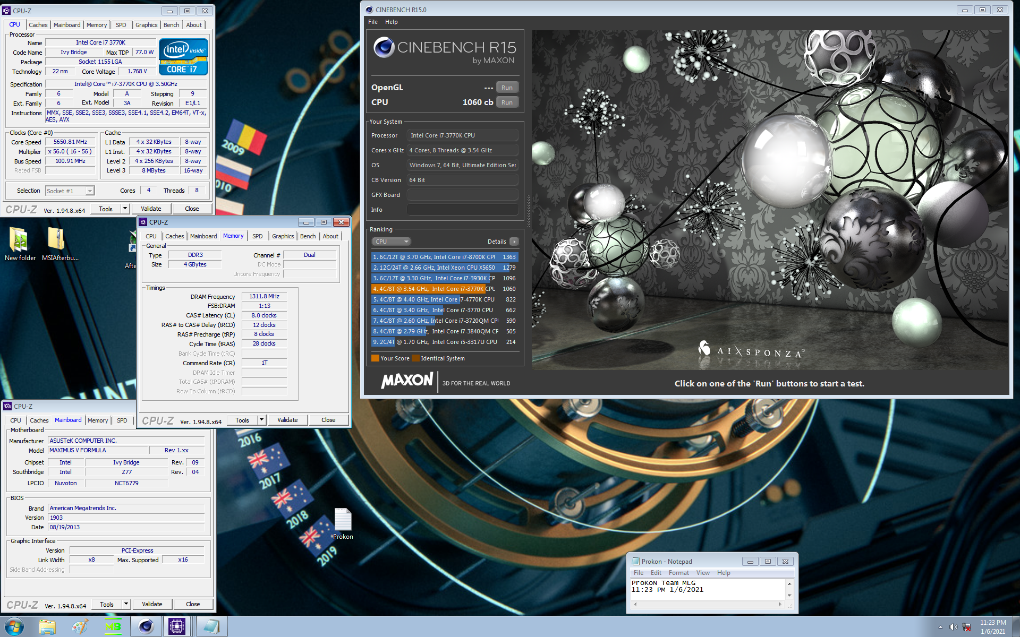Expand ranking Details with the arrow button
The width and height of the screenshot is (1020, 637).
(514, 242)
